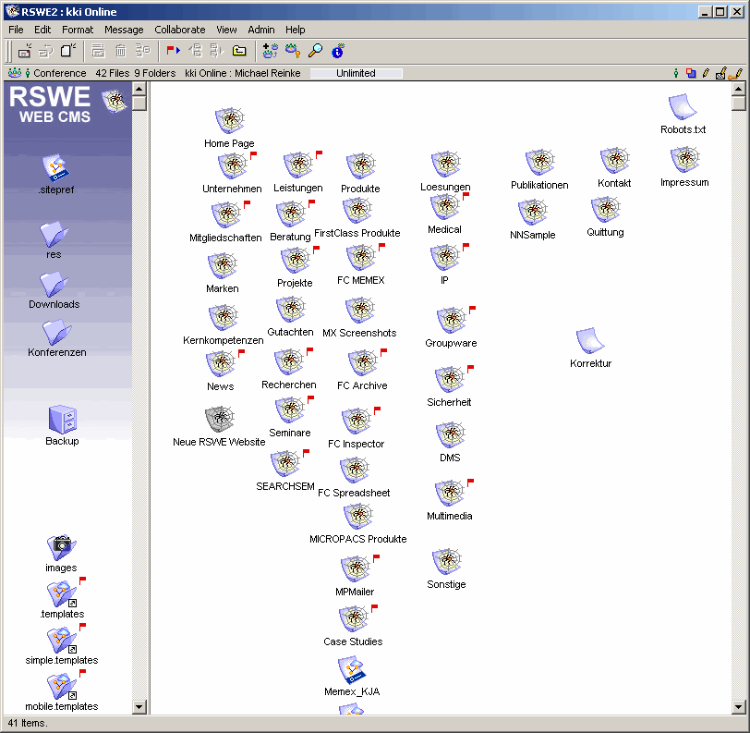Click the red flag next-unread toolbar icon
The height and width of the screenshot is (733, 750).
pyautogui.click(x=173, y=50)
